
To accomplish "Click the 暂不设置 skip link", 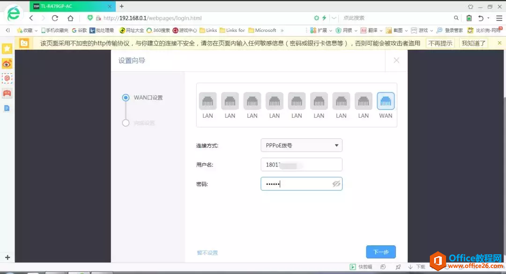I will pos(207,253).
